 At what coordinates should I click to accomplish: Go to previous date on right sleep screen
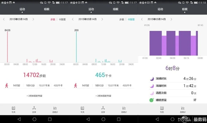(142, 19)
